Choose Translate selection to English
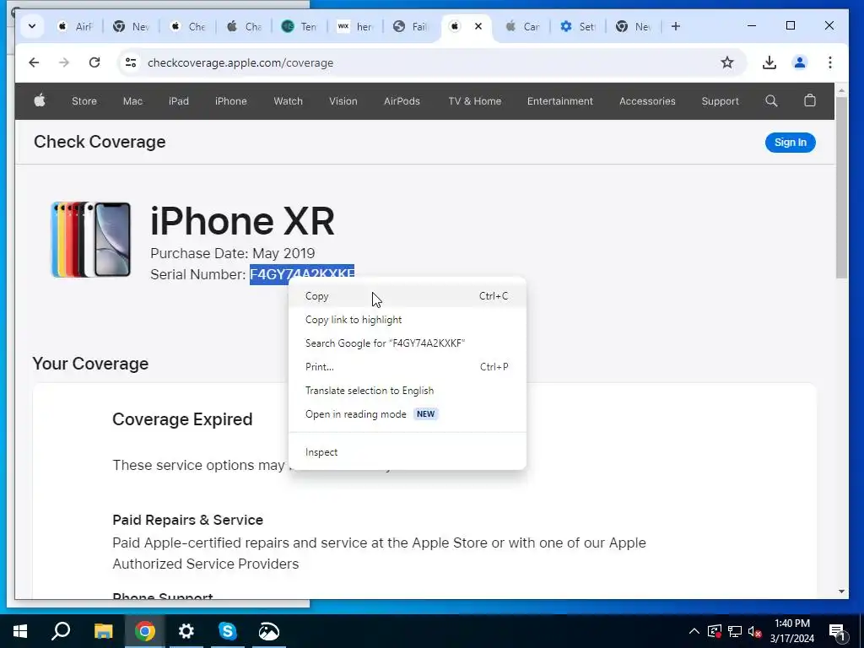 [408, 391]
